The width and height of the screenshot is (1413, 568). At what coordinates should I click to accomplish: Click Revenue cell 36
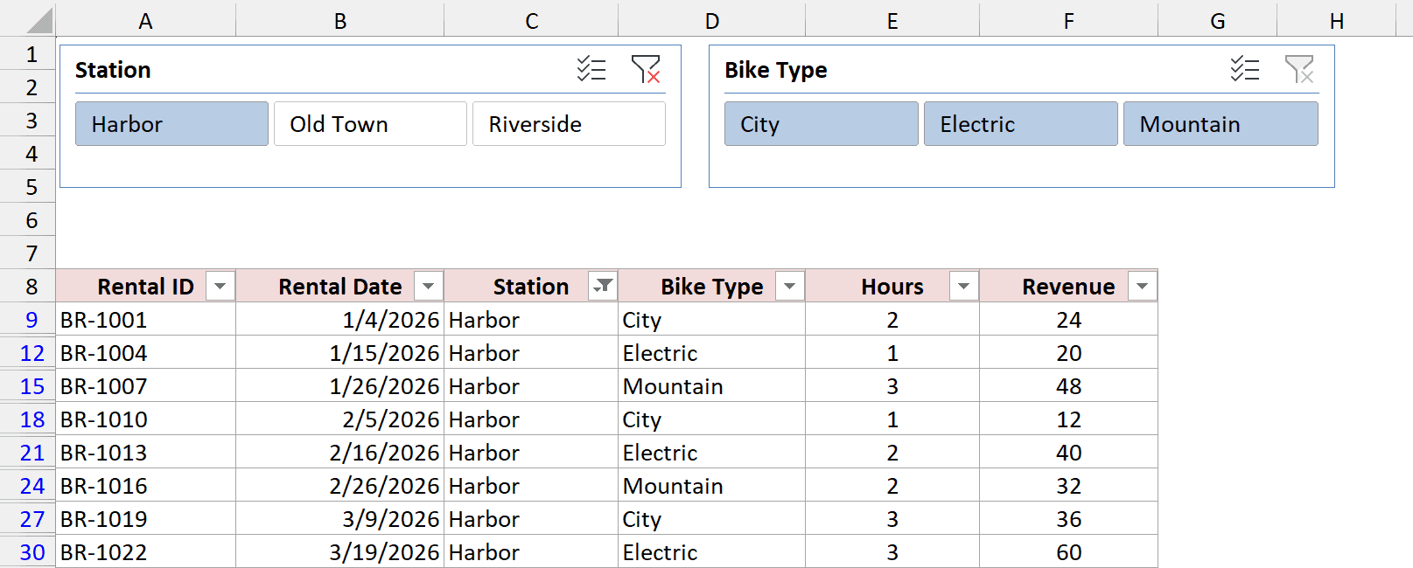1069,518
